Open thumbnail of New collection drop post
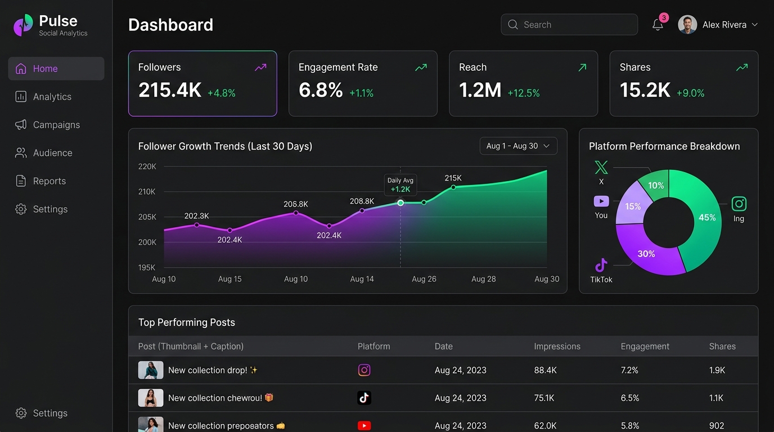 (x=151, y=370)
